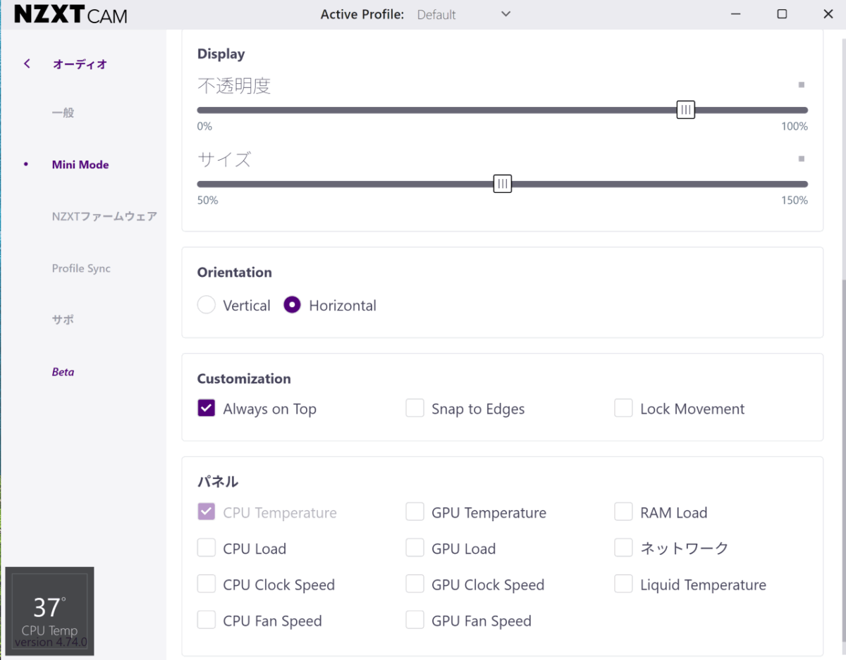Screen dimensions: 846x660
Task: Click the NZXT CAM logo
Action: [68, 14]
